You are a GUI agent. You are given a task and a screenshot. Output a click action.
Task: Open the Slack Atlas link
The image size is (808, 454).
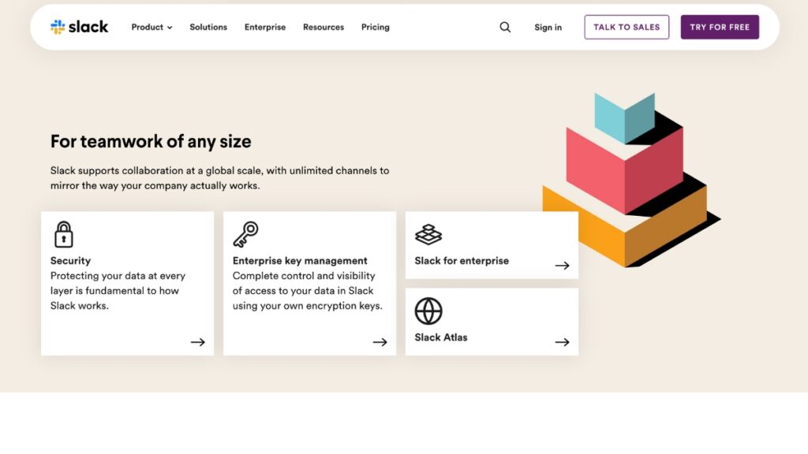coord(441,337)
